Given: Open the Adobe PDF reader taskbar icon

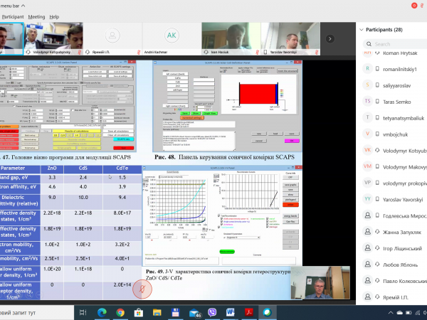Looking at the screenshot, I should pyautogui.click(x=249, y=311).
